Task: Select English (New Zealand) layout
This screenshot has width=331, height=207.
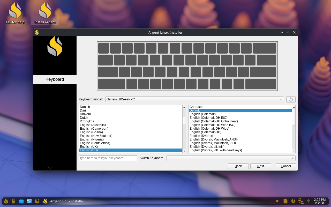Action: tap(131, 136)
